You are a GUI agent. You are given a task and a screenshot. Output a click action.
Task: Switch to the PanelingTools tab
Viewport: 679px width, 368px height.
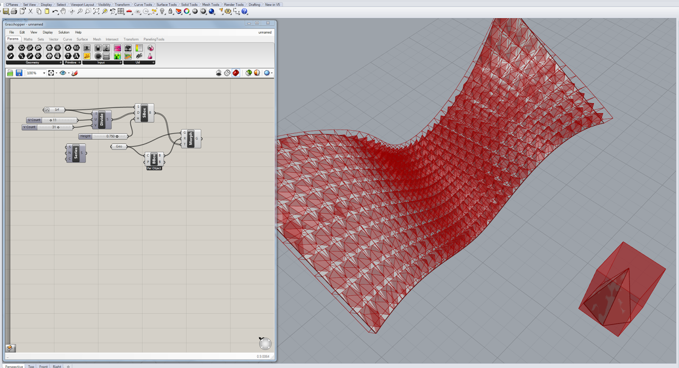pyautogui.click(x=154, y=39)
